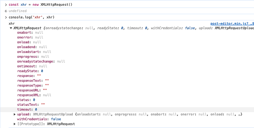Screen dimensions: 254x128
Task: Click the grey 'undefined' return value
Action: point(18,11)
